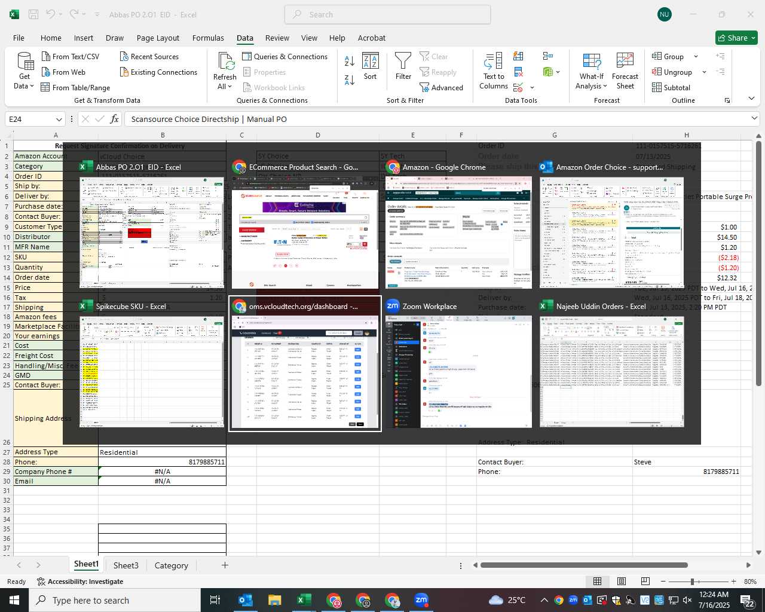Select Zoom Workplace window thumbnail

458,365
